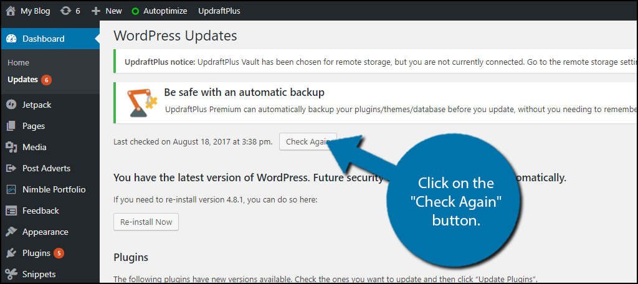Open the updates refresh icon in admin bar
Viewport: 638px width, 284px height.
[65, 11]
